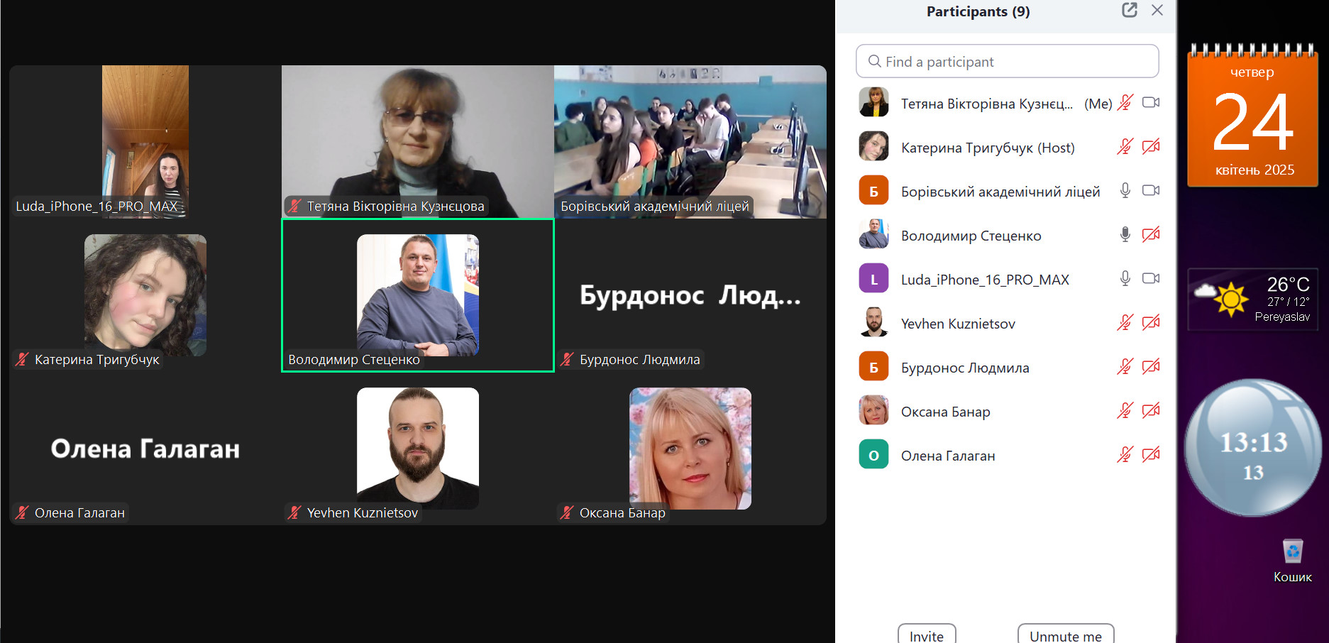Click disabled camera icon for Катерина Тригубчук
The height and width of the screenshot is (643, 1329).
click(1151, 147)
